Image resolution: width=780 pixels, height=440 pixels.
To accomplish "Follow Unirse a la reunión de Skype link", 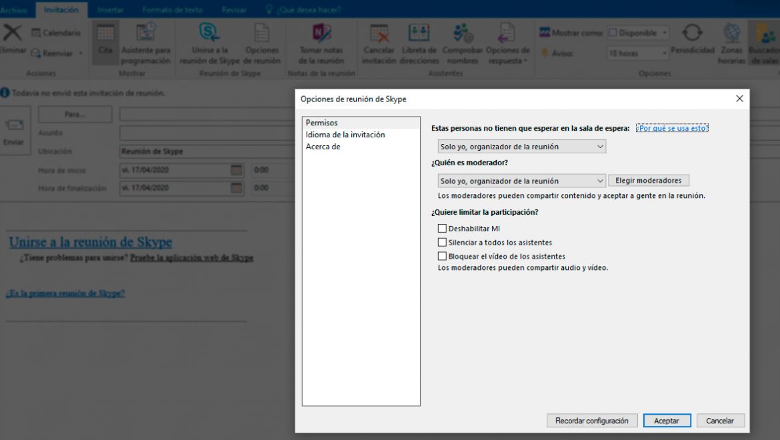I will pyautogui.click(x=91, y=242).
